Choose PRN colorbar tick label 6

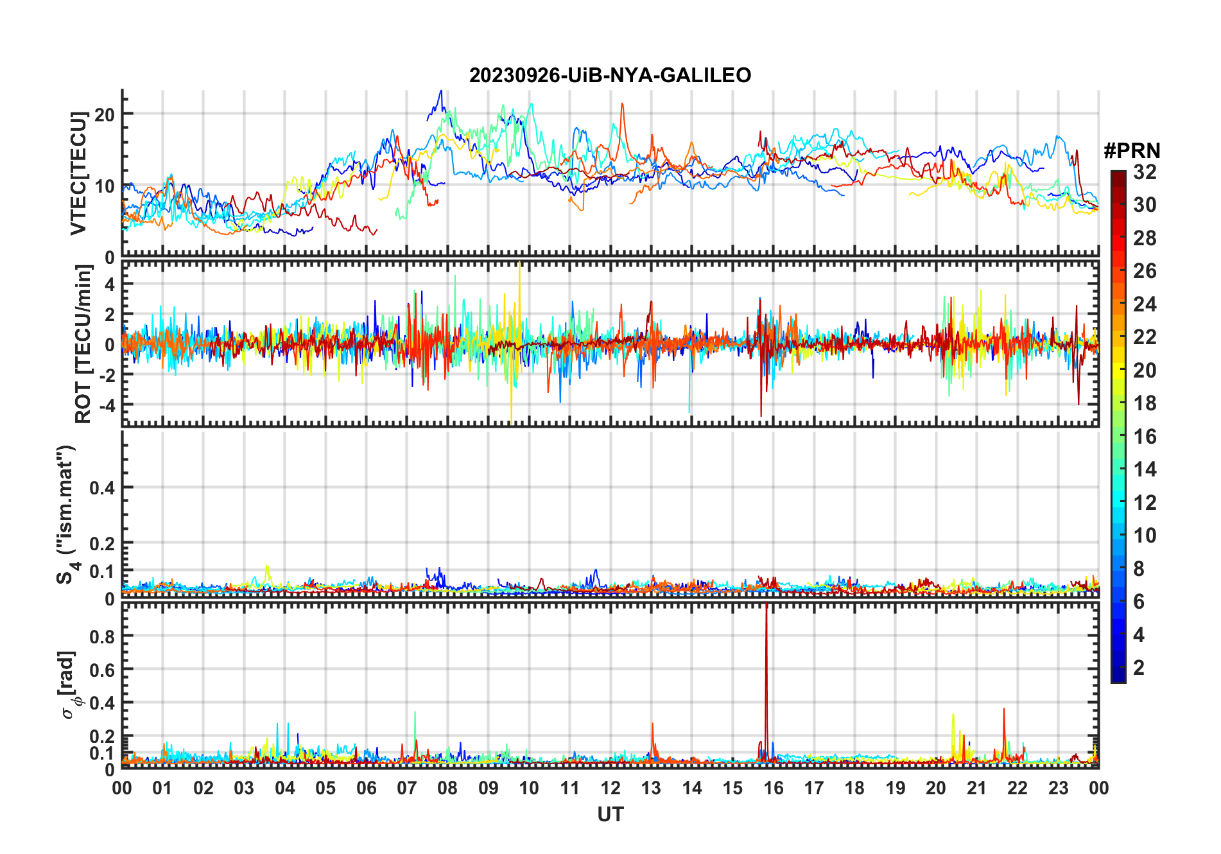click(1139, 602)
